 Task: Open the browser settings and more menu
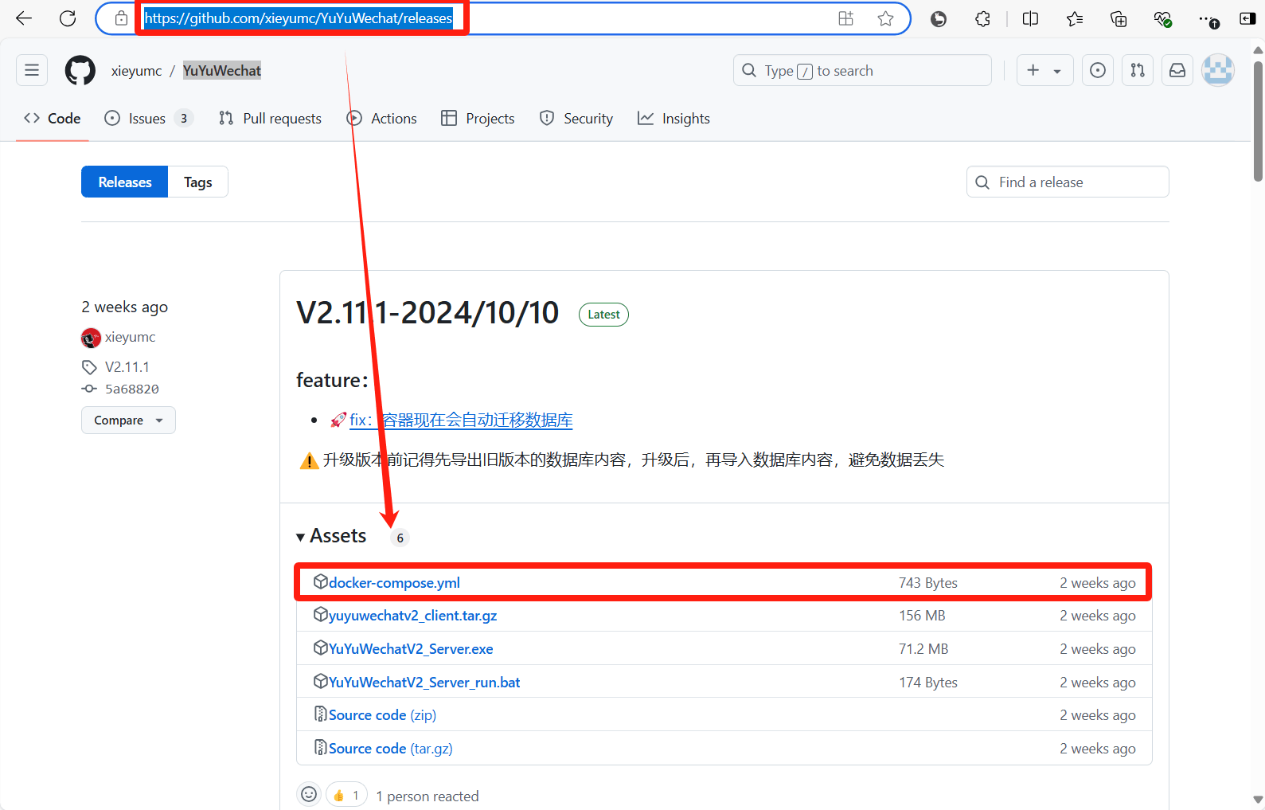click(x=1208, y=20)
